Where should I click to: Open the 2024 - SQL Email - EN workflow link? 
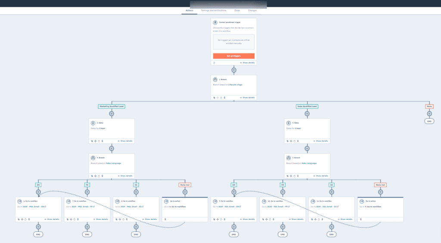click(229, 206)
